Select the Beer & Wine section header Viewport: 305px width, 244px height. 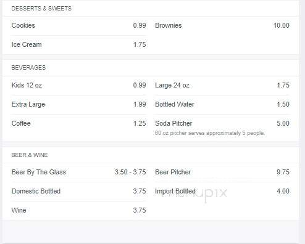coord(30,155)
